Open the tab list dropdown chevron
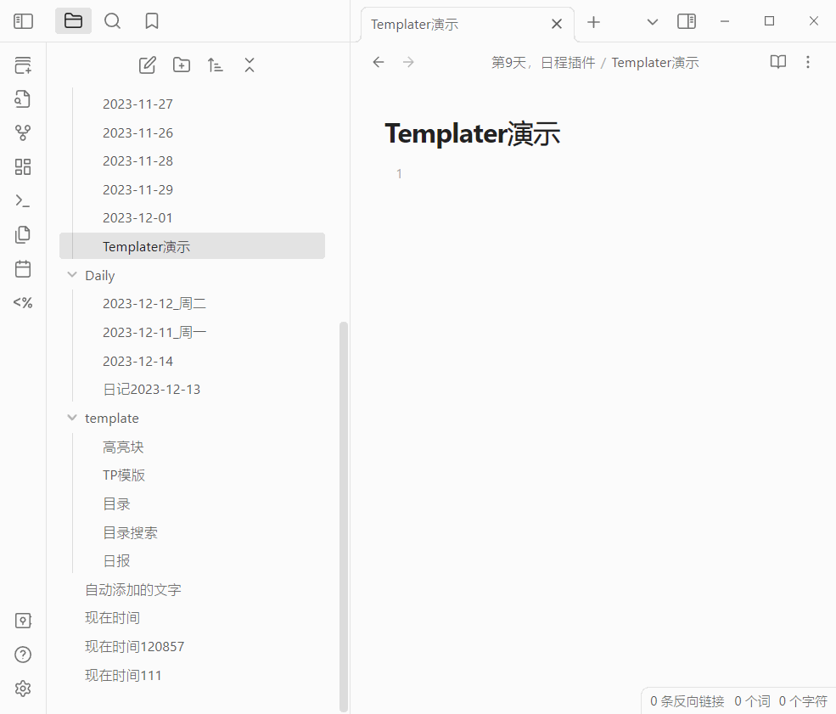The height and width of the screenshot is (714, 836). pos(651,20)
